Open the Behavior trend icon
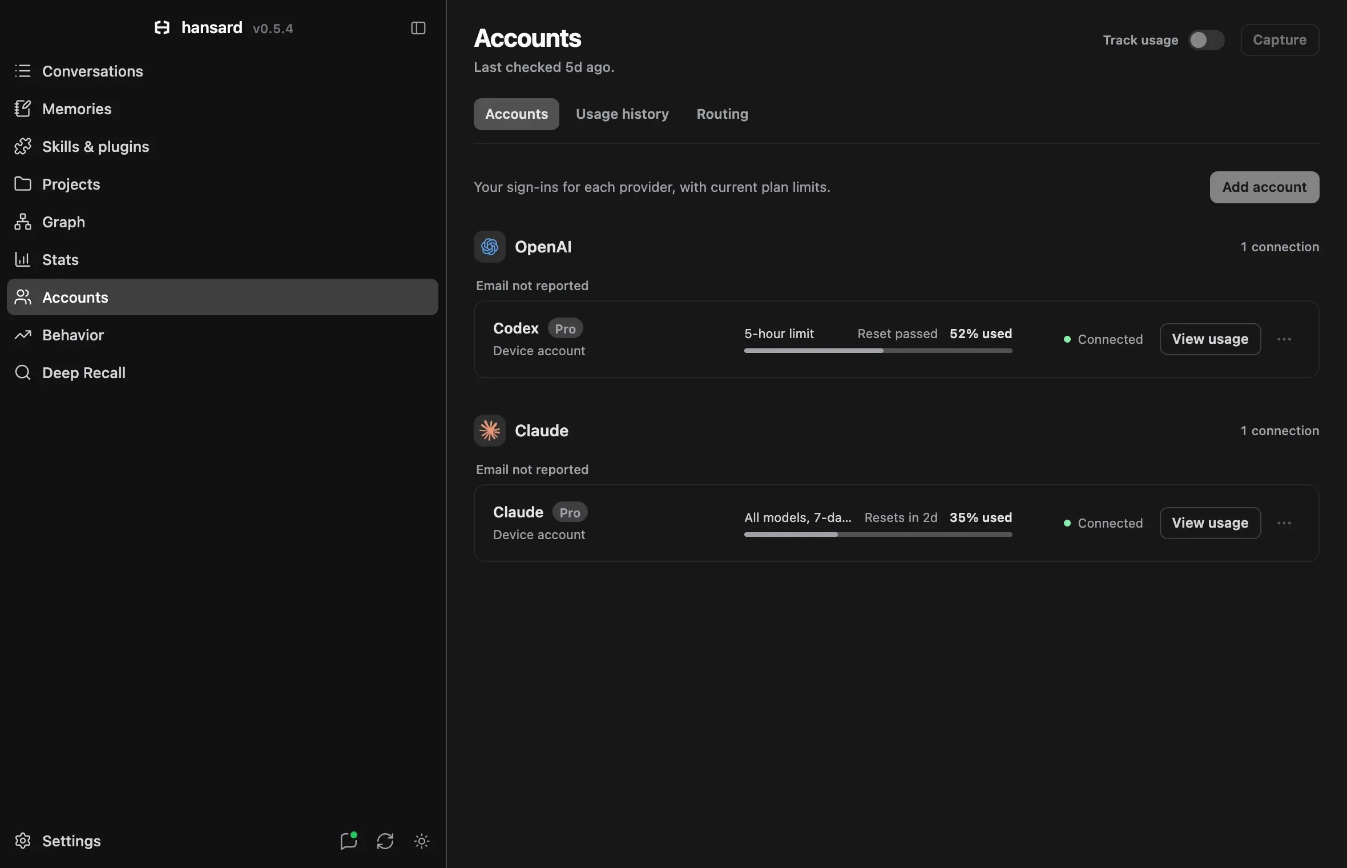The width and height of the screenshot is (1347, 868). (23, 335)
